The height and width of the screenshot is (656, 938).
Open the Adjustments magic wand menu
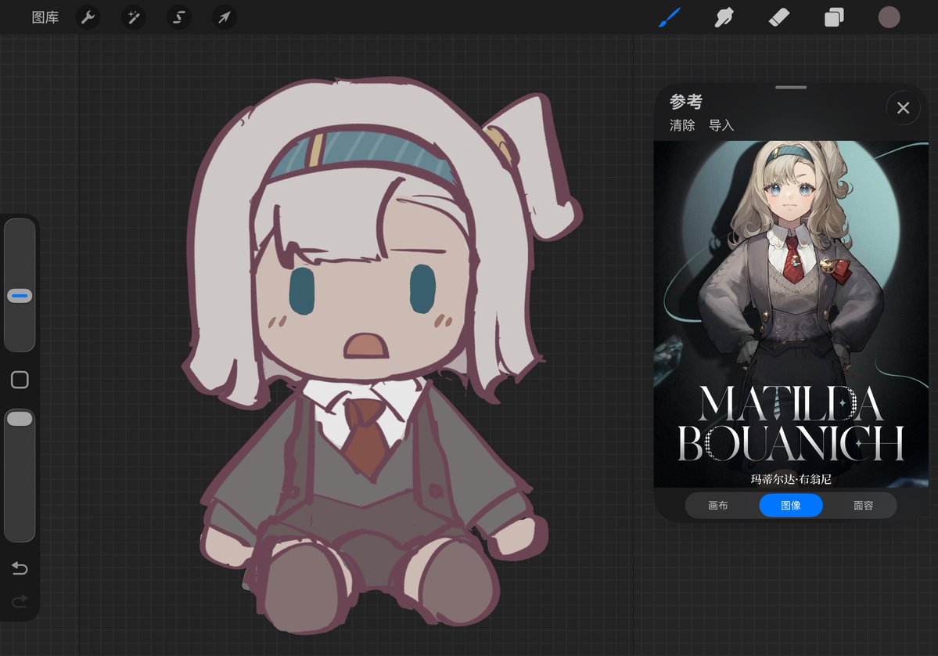[134, 17]
